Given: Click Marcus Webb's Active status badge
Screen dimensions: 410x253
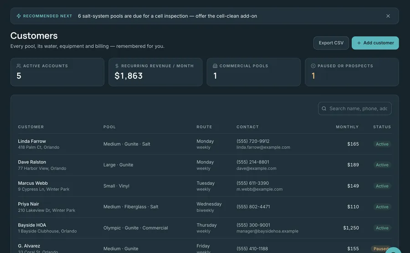Looking at the screenshot, I should point(382,186).
